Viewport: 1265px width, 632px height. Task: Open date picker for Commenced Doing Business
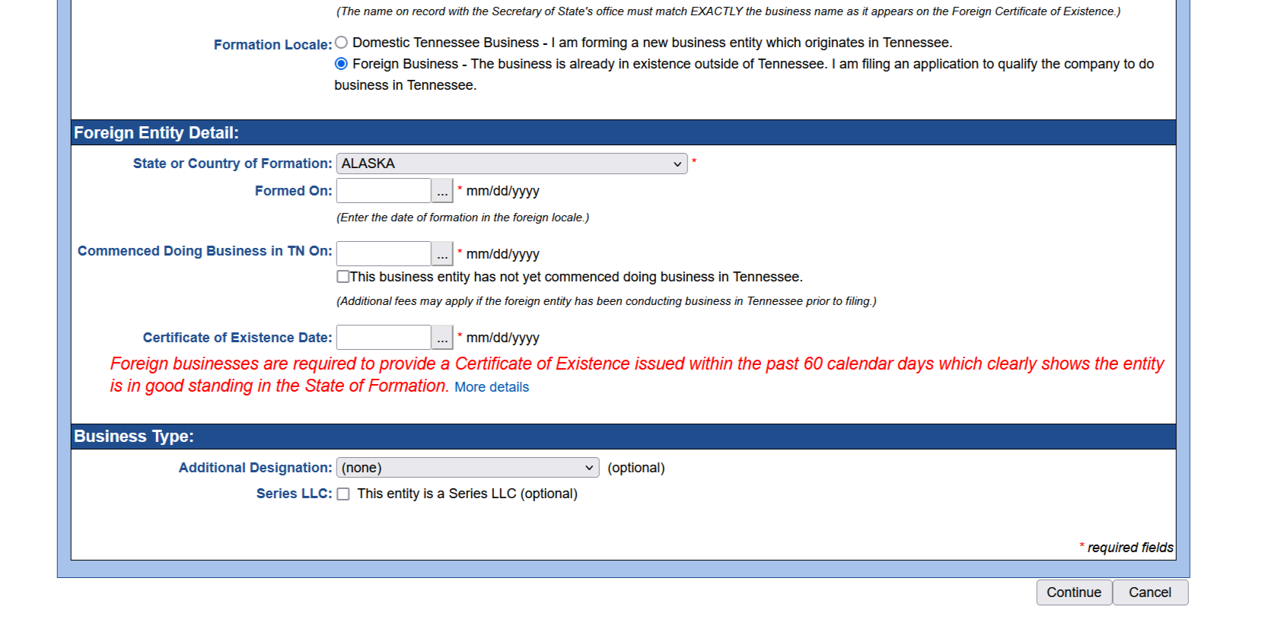click(441, 254)
